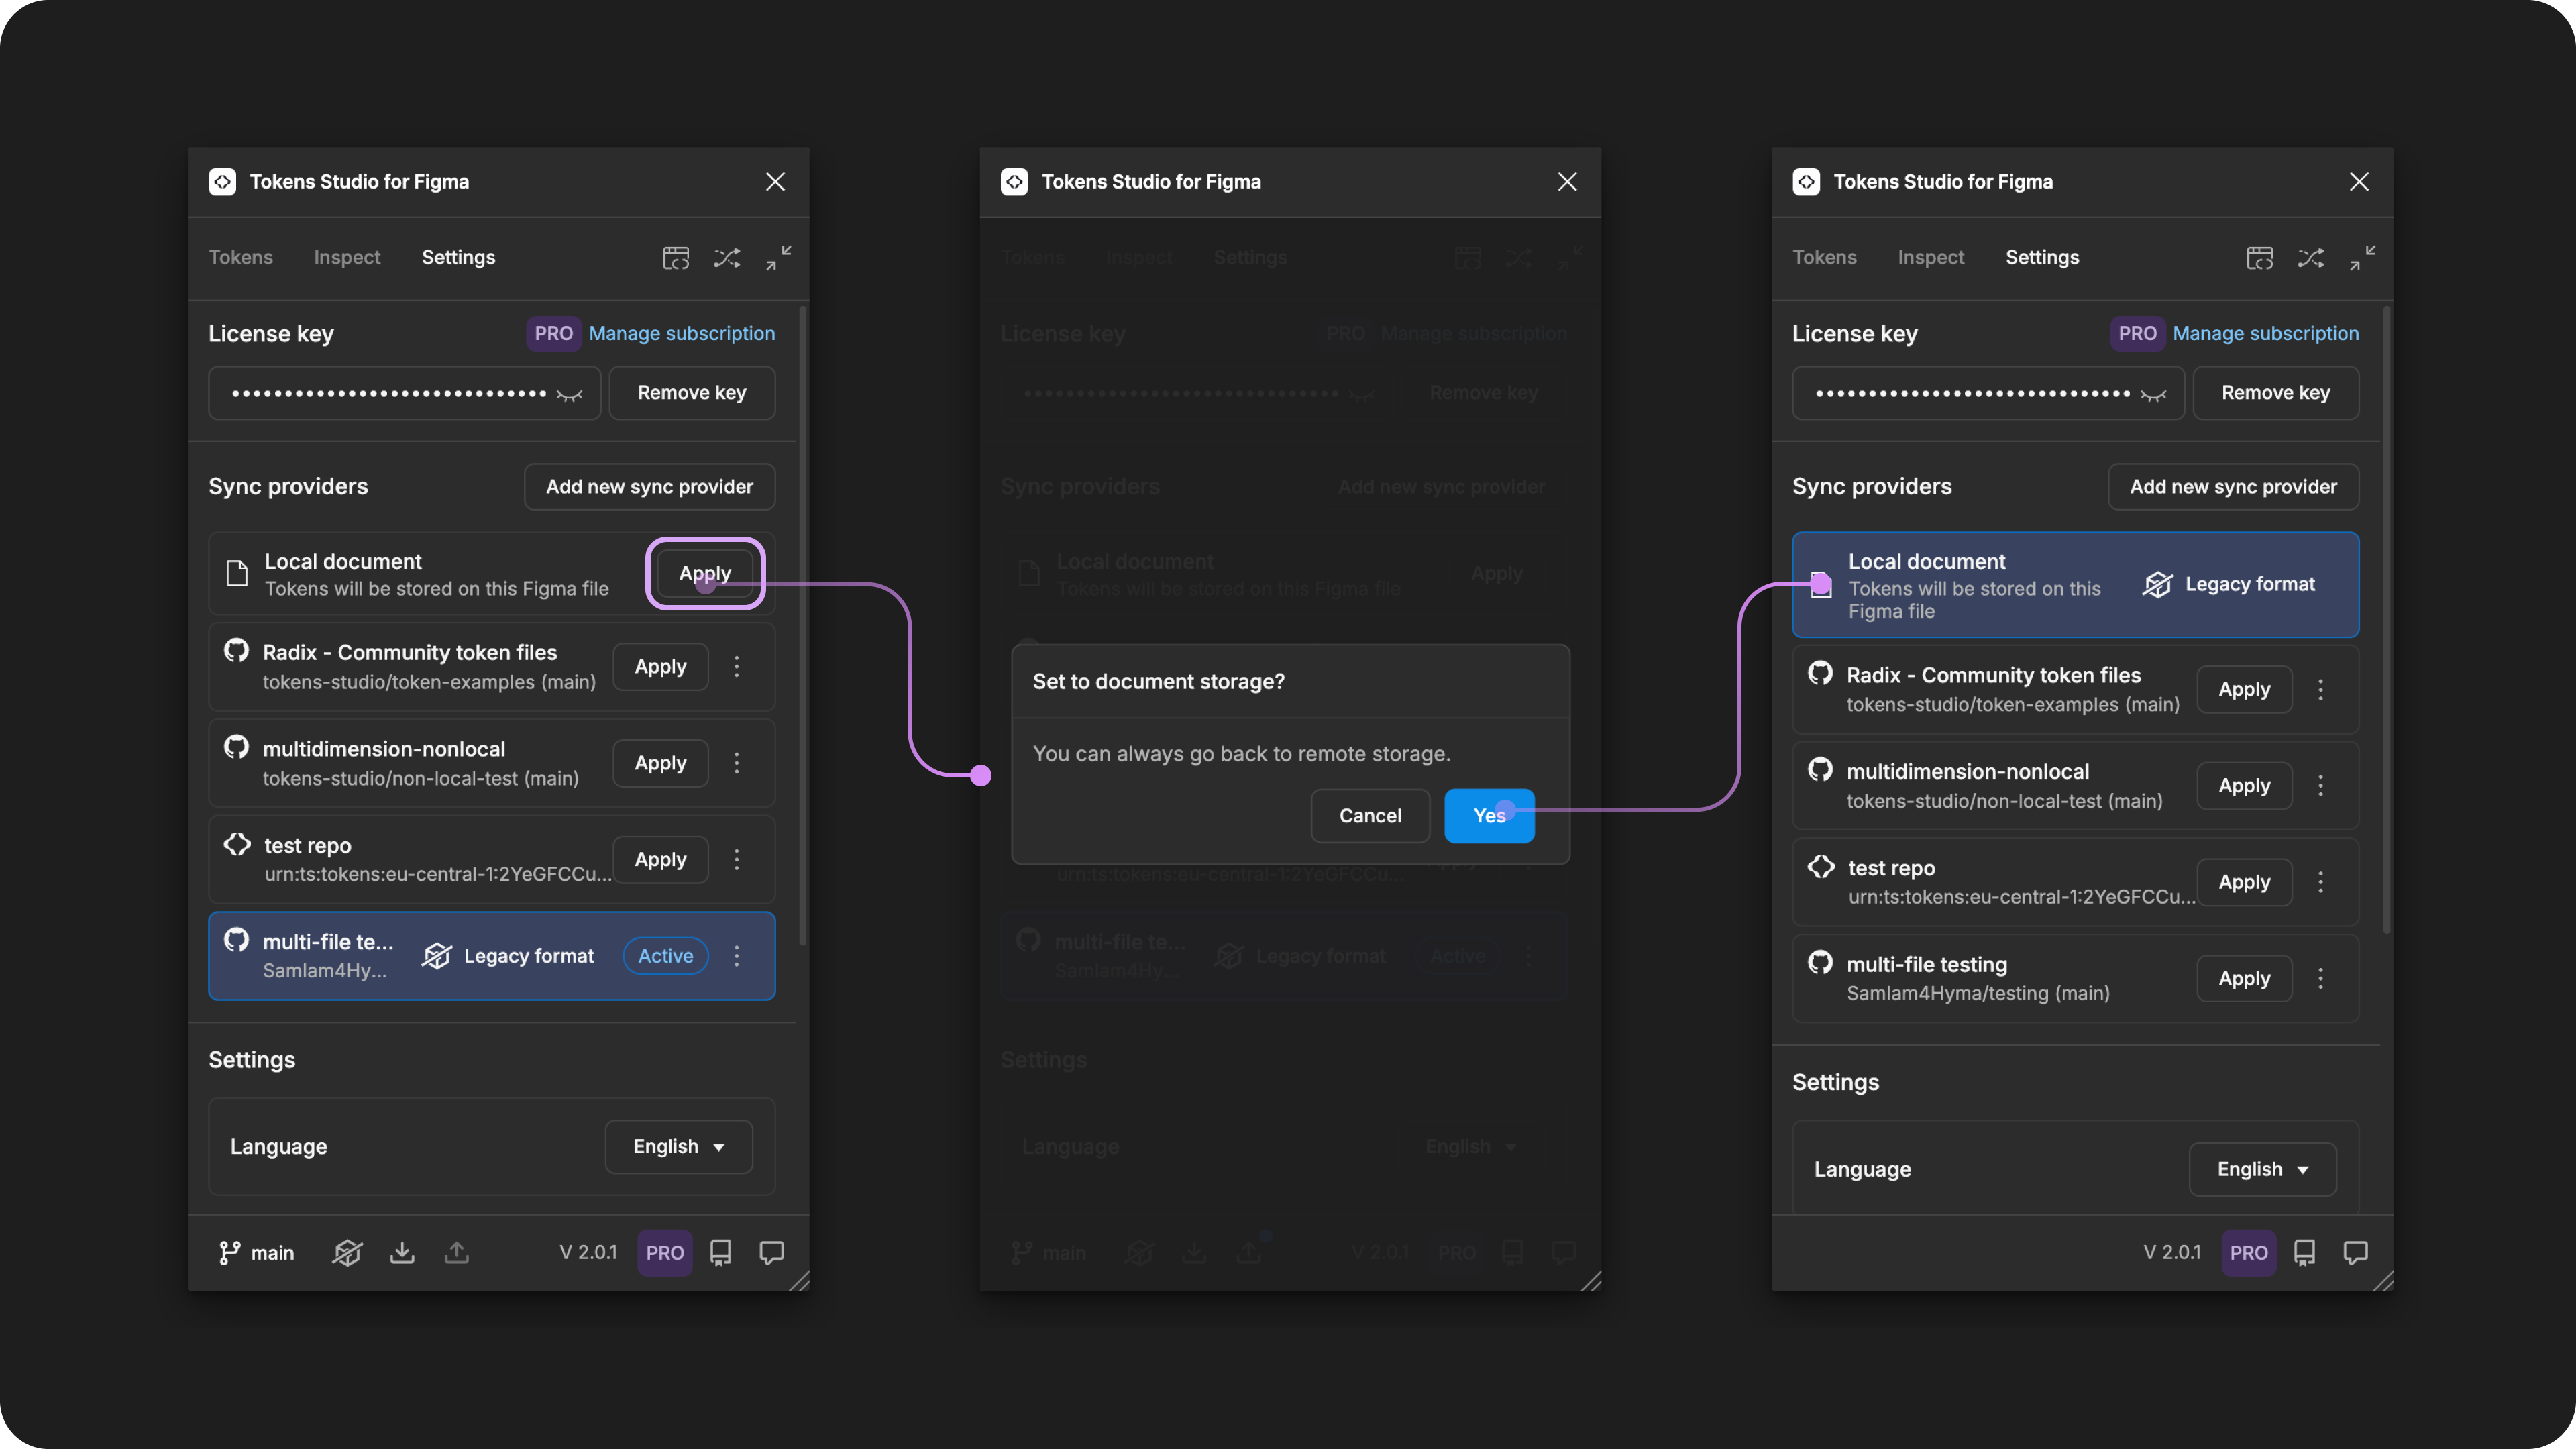This screenshot has width=2576, height=1449.
Task: Click legacy format cube icon in left footer
Action: tap(347, 1252)
